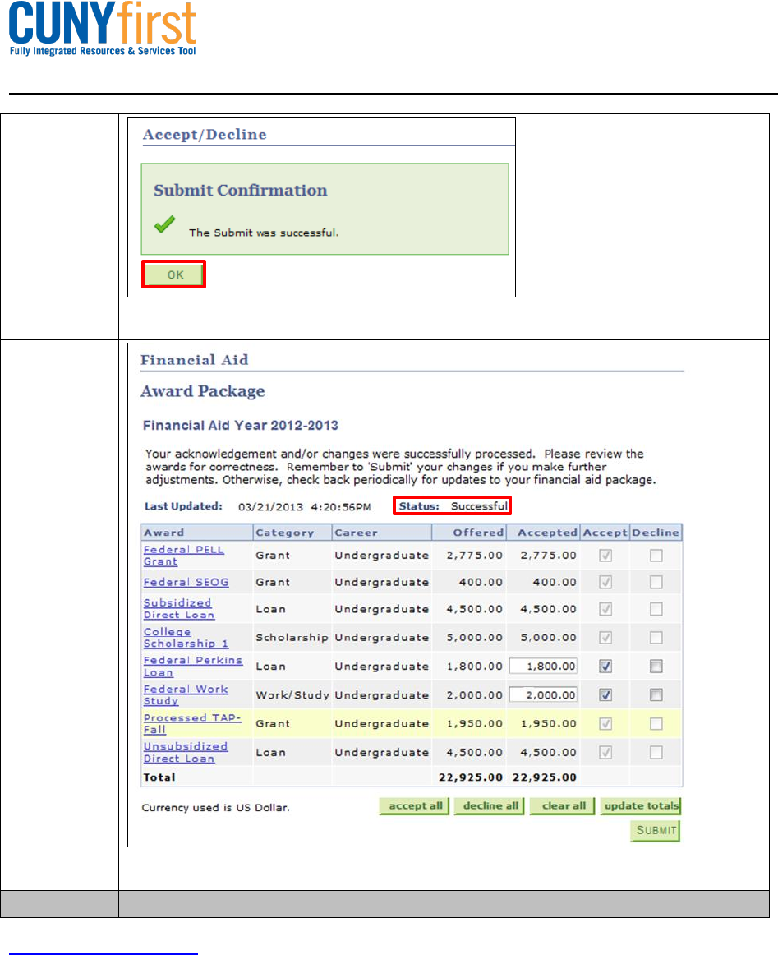Click Accept checkbox for College Scholarship 1
This screenshot has width=778, height=955.
(605, 638)
